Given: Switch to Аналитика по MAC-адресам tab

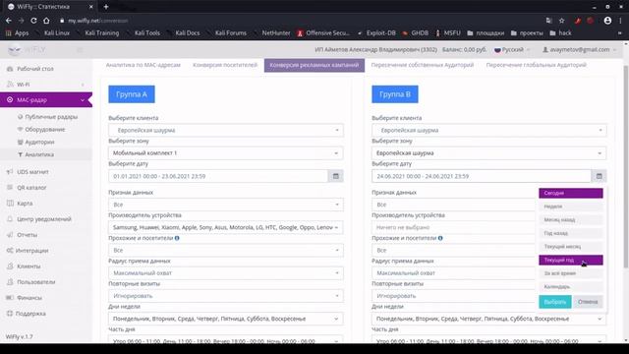Looking at the screenshot, I should click(x=143, y=65).
